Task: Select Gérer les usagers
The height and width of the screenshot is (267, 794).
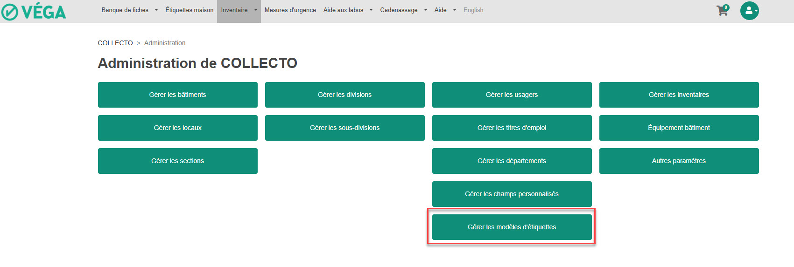Action: point(512,95)
